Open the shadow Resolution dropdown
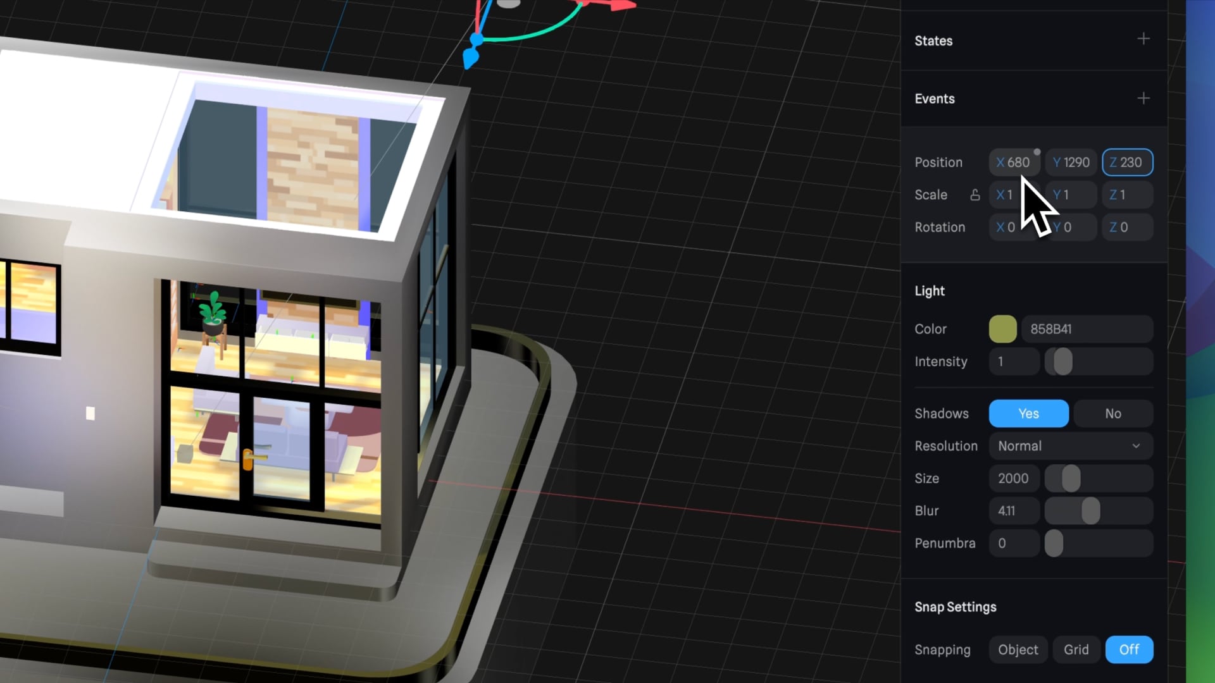 tap(1070, 446)
